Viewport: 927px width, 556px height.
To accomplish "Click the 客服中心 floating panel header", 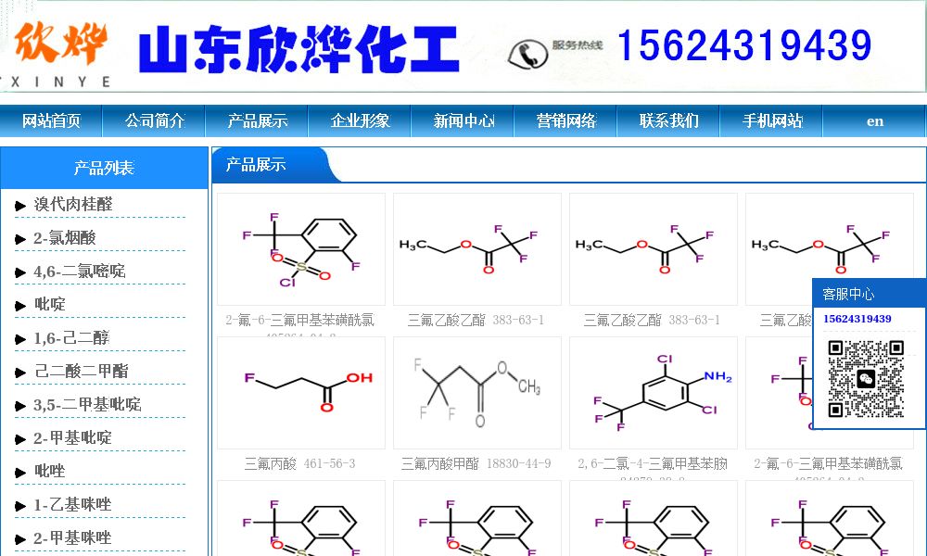I will (870, 294).
